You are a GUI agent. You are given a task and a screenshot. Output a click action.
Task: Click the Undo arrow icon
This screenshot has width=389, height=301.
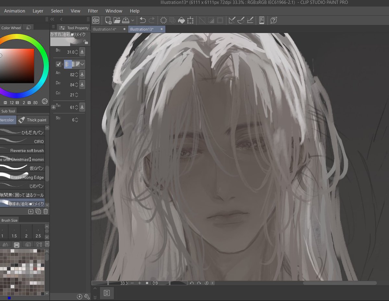143,20
